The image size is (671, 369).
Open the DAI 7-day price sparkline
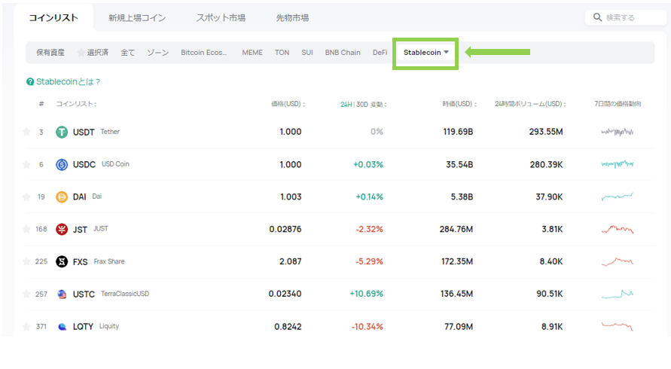click(x=617, y=197)
